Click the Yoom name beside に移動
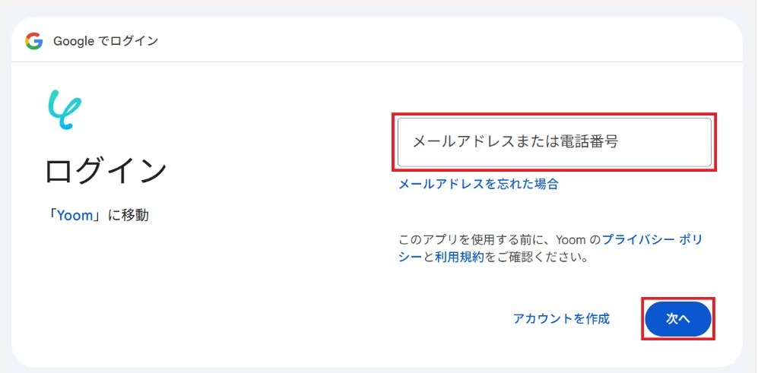The height and width of the screenshot is (373, 758). (75, 216)
